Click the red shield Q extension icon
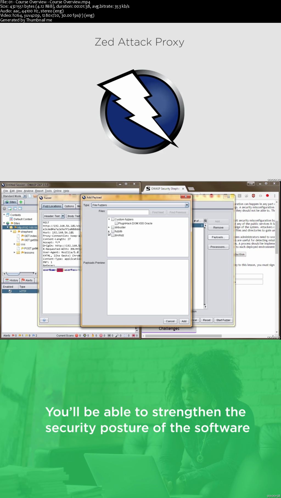Image resolution: width=281 pixels, height=498 pixels. pyautogui.click(x=253, y=196)
